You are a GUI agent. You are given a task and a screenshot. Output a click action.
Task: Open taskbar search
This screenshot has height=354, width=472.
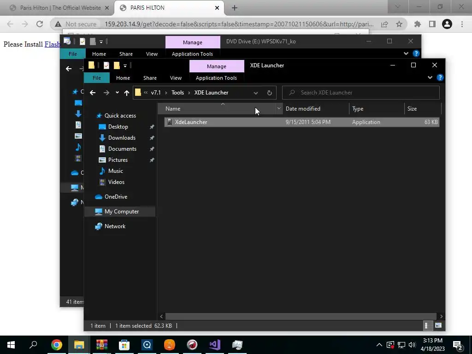[x=33, y=345]
